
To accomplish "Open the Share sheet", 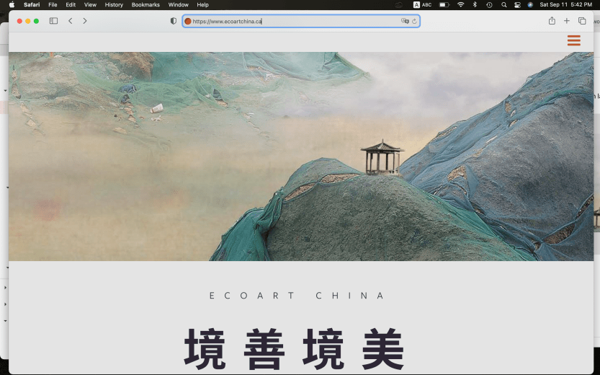I will [x=552, y=21].
